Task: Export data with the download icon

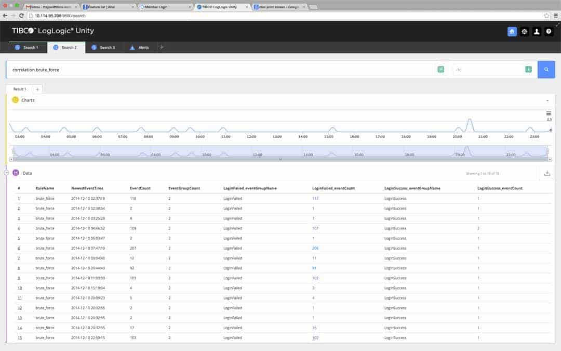Action: tap(547, 173)
